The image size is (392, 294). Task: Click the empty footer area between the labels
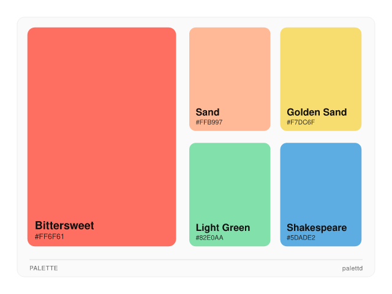(x=196, y=268)
